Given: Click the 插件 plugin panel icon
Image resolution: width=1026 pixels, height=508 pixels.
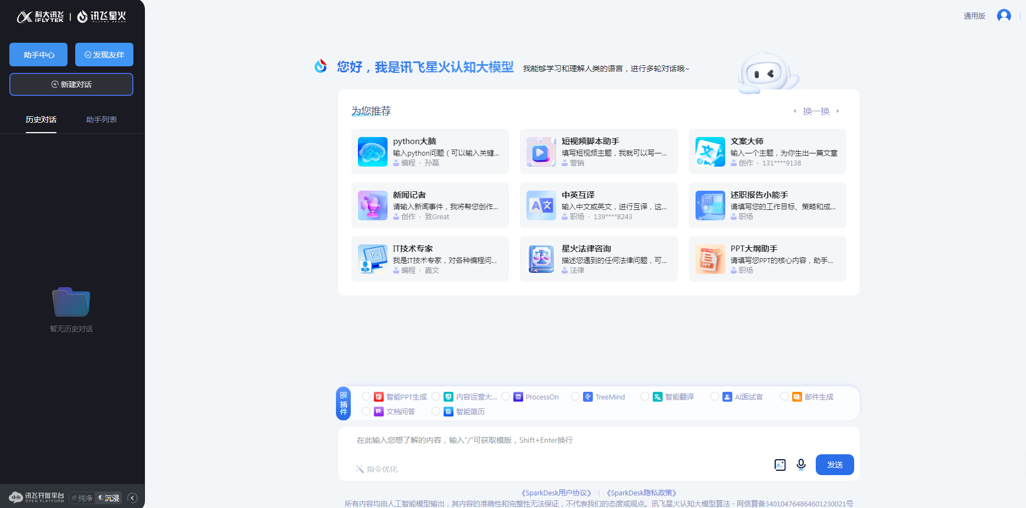Looking at the screenshot, I should [344, 403].
